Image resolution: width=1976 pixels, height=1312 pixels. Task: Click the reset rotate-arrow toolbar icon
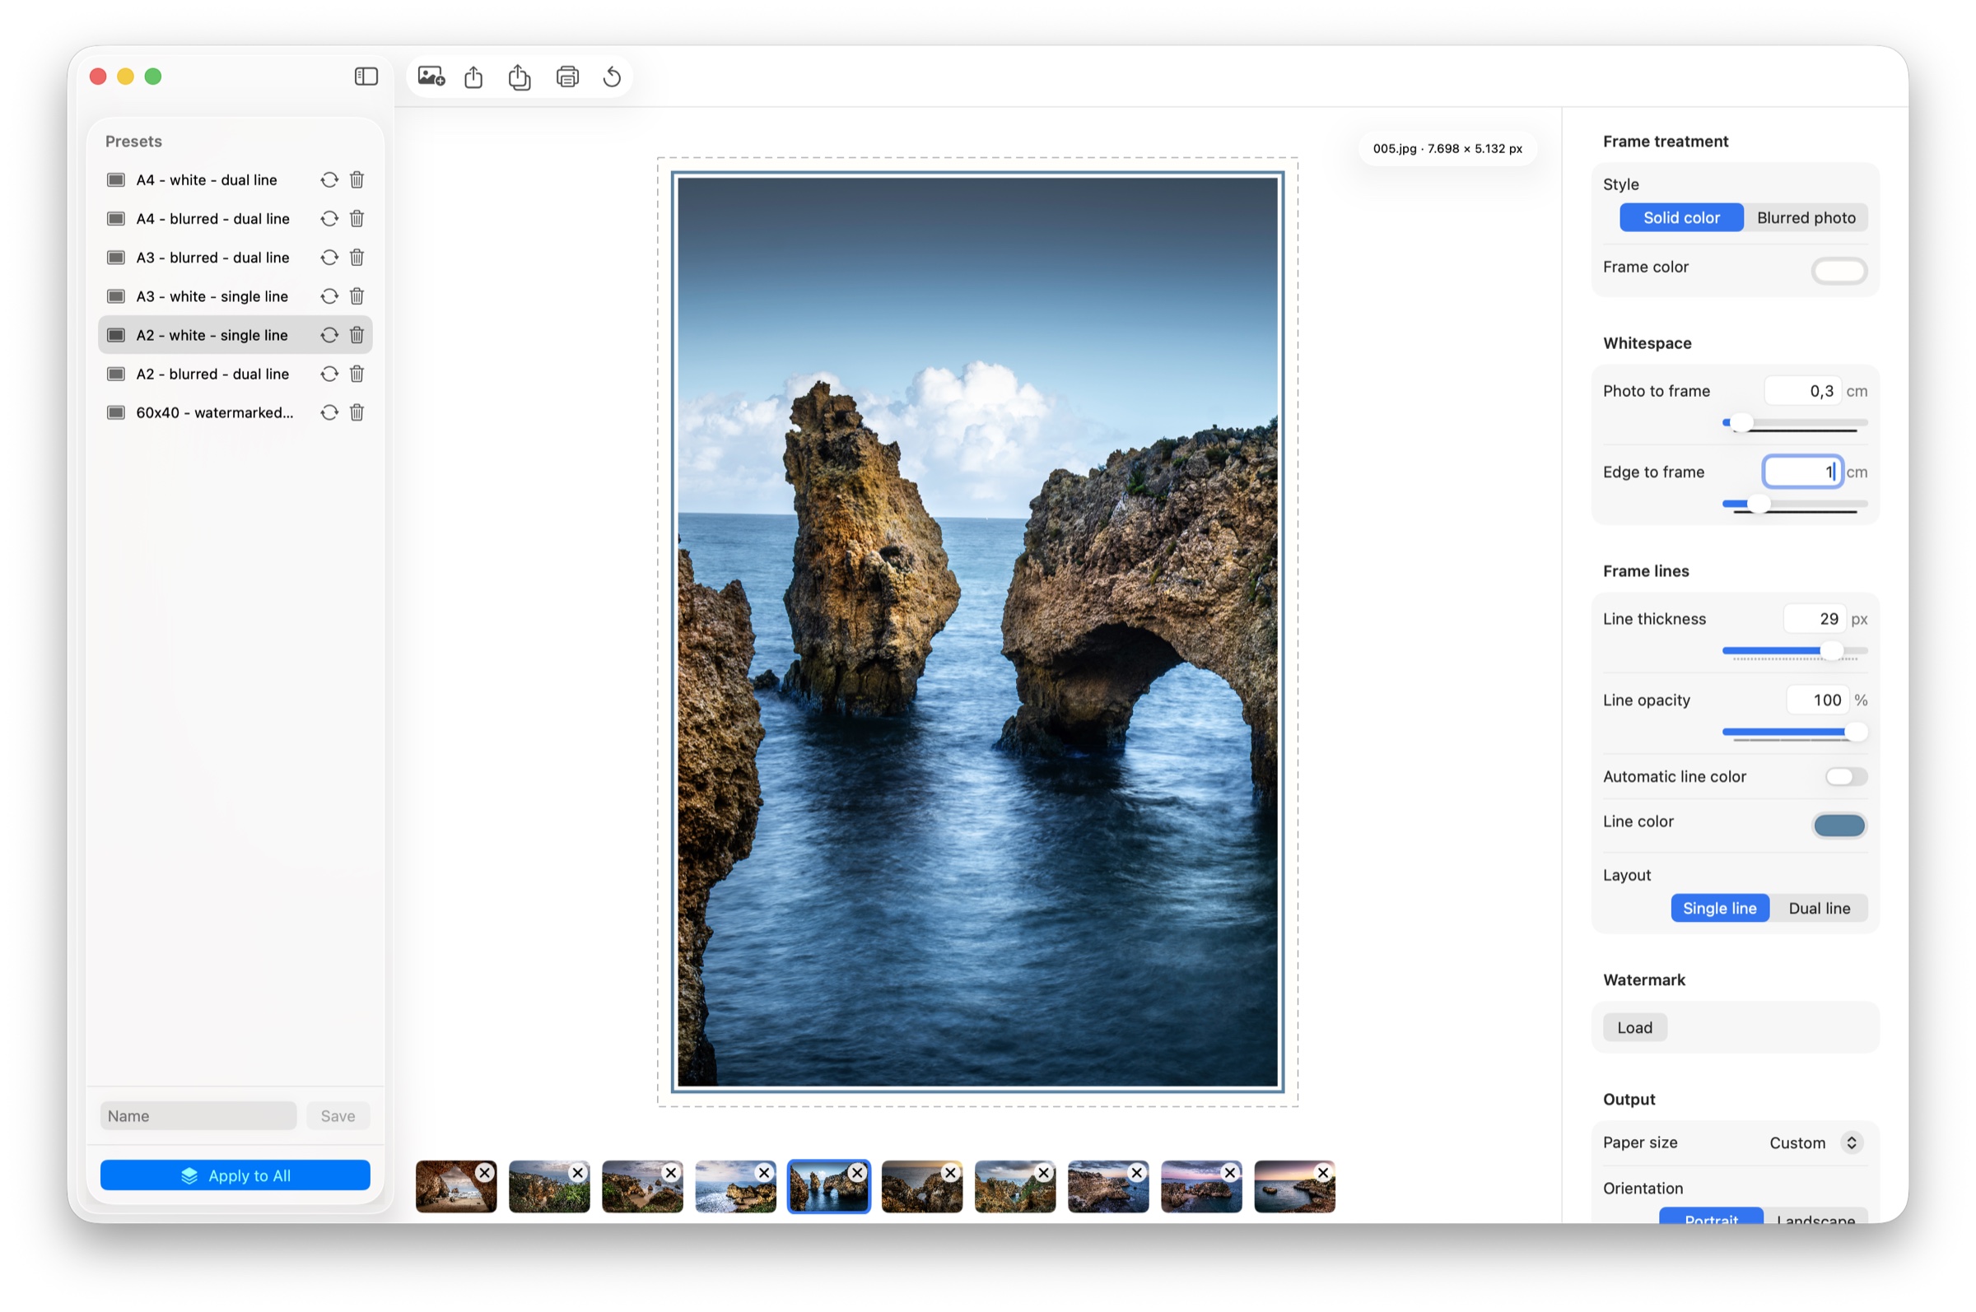pos(612,77)
